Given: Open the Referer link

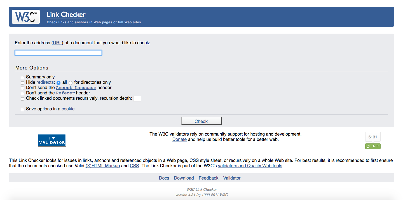Looking at the screenshot, I should (x=65, y=93).
